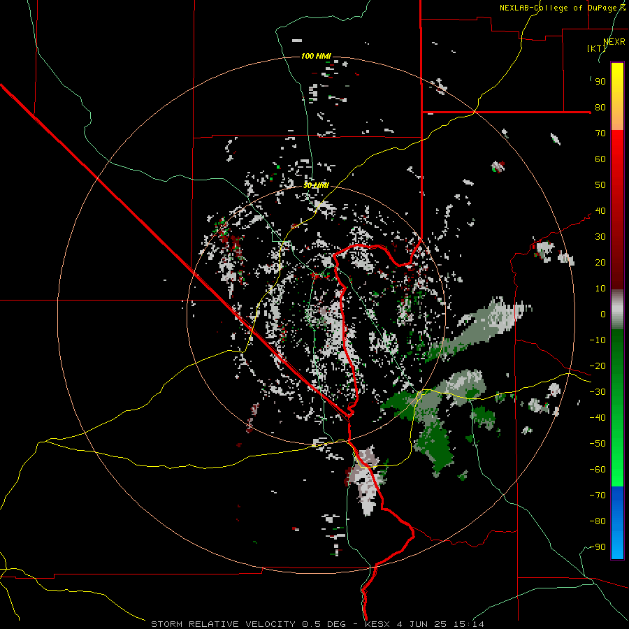Click the -10 label on velocity scale
Viewport: 629px width, 629px height.
598,340
